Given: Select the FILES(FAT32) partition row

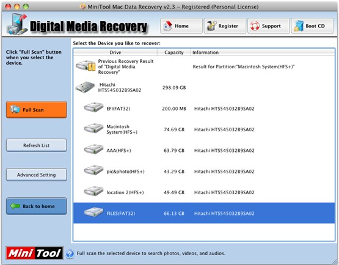Looking at the screenshot, I should click(x=204, y=213).
